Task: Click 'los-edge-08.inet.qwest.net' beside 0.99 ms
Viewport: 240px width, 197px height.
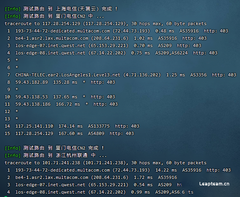Action: pyautogui.click(x=50, y=192)
